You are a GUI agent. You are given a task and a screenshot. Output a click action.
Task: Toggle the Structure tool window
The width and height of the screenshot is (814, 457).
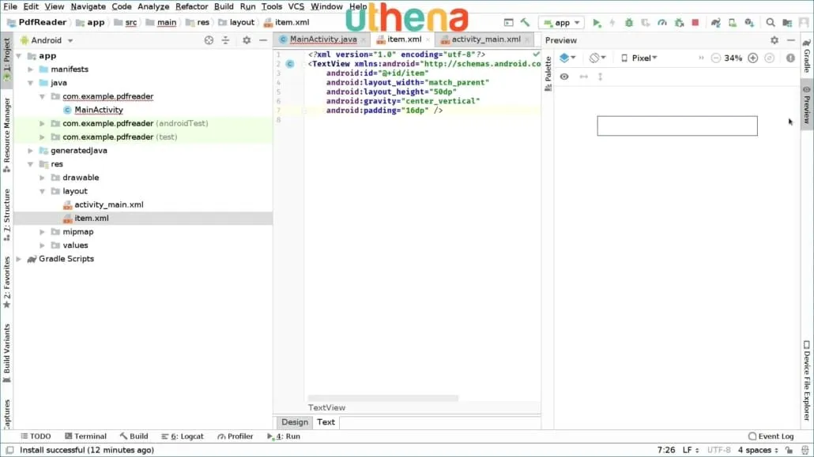pos(7,215)
